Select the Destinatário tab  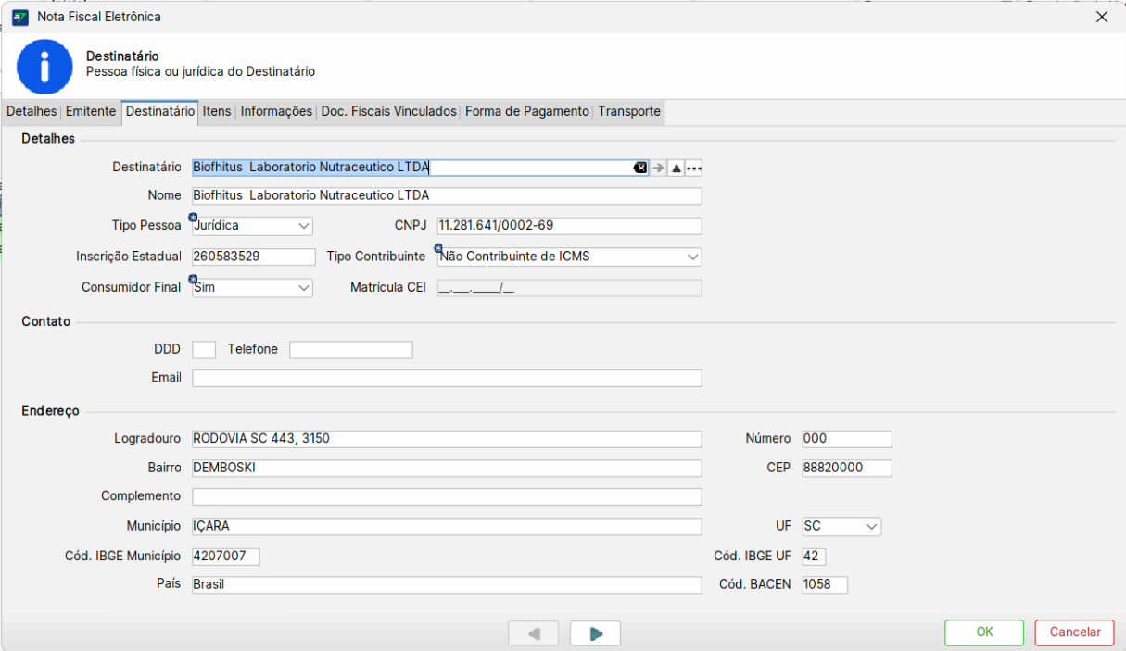pyautogui.click(x=160, y=111)
